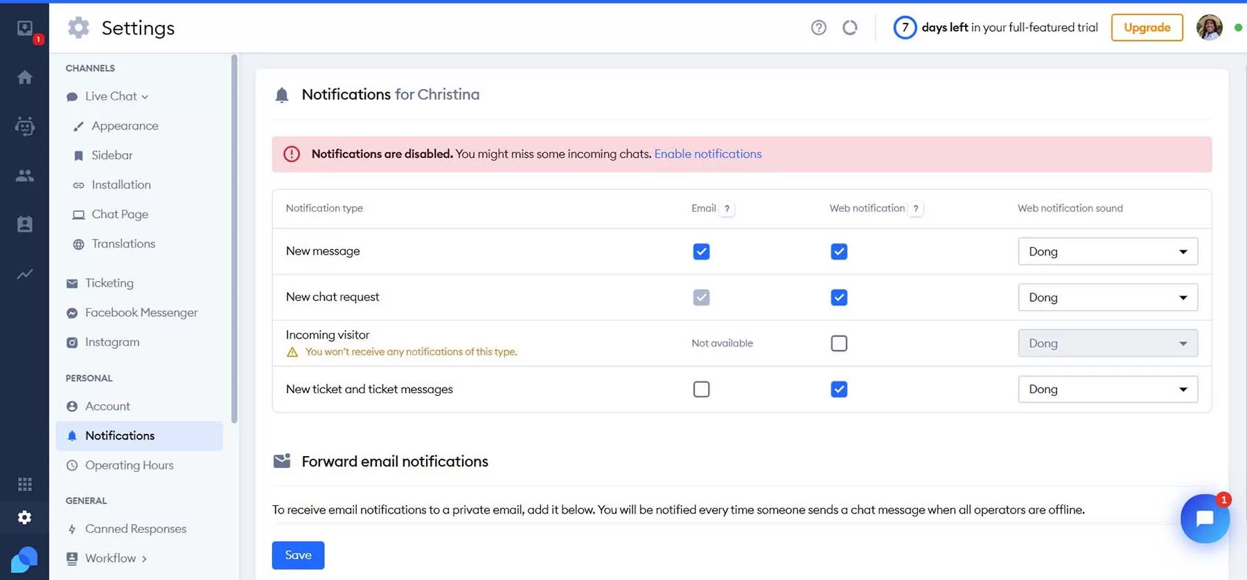Open the visitors people icon
The height and width of the screenshot is (580, 1247).
tap(25, 176)
